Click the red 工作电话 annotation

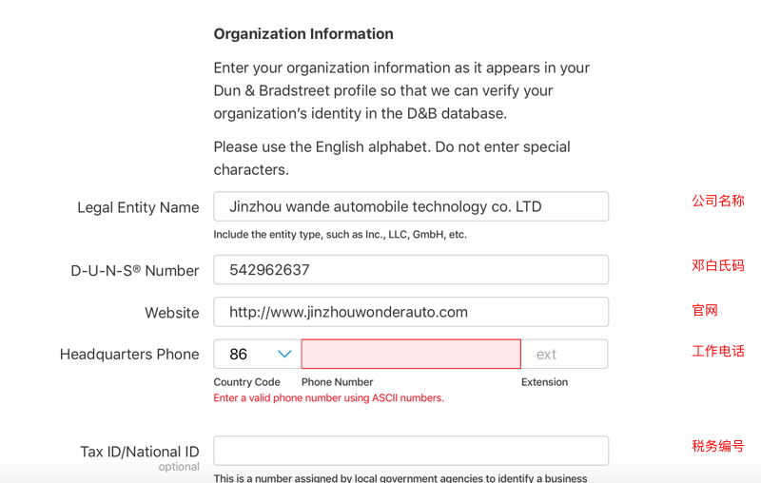[x=718, y=351]
